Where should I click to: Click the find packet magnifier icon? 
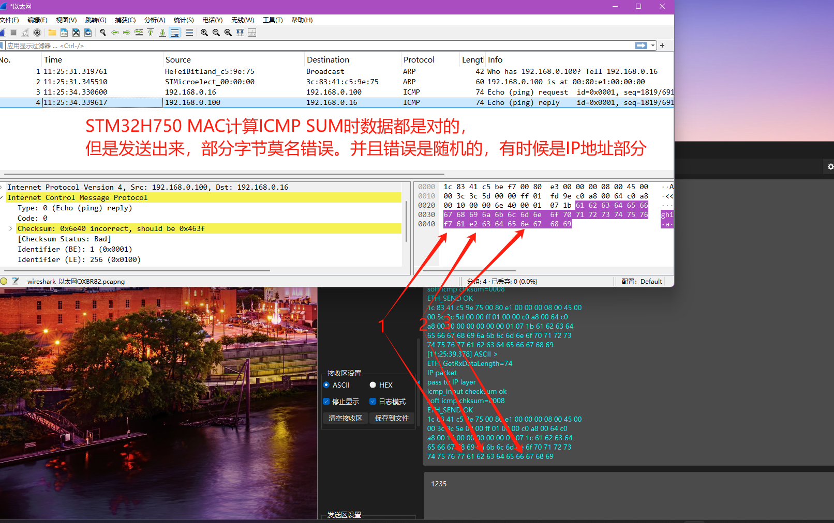103,33
